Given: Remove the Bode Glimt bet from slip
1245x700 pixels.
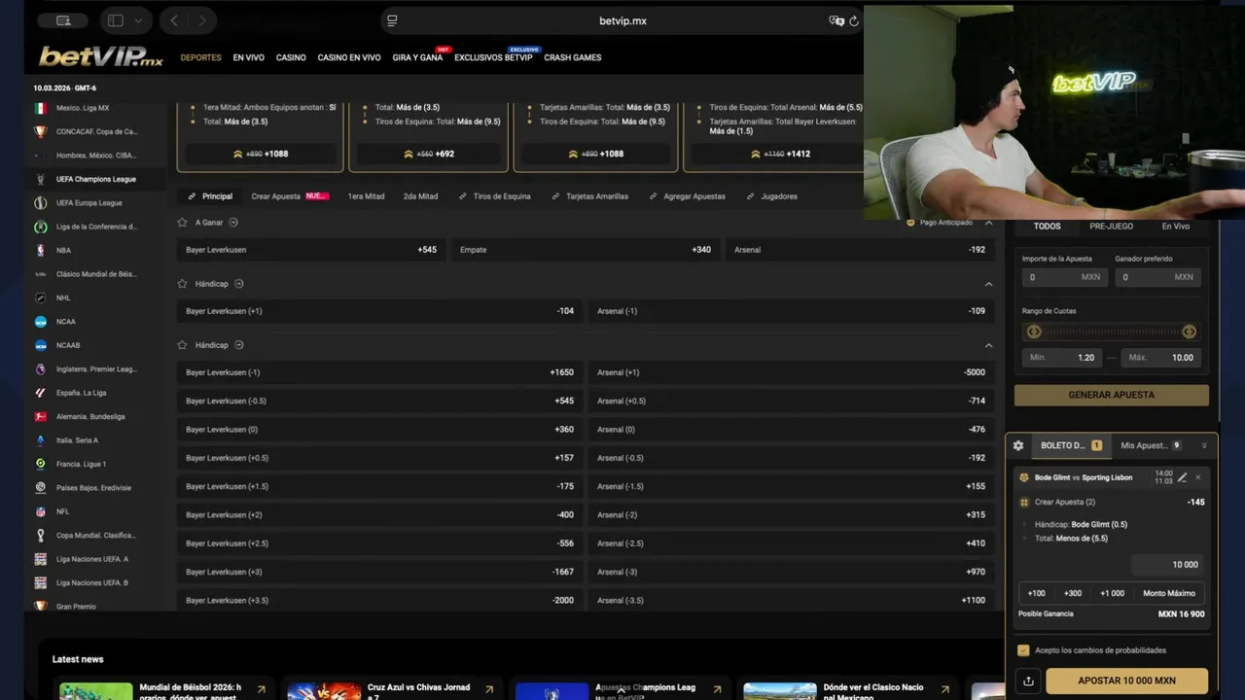Looking at the screenshot, I should pyautogui.click(x=1198, y=477).
